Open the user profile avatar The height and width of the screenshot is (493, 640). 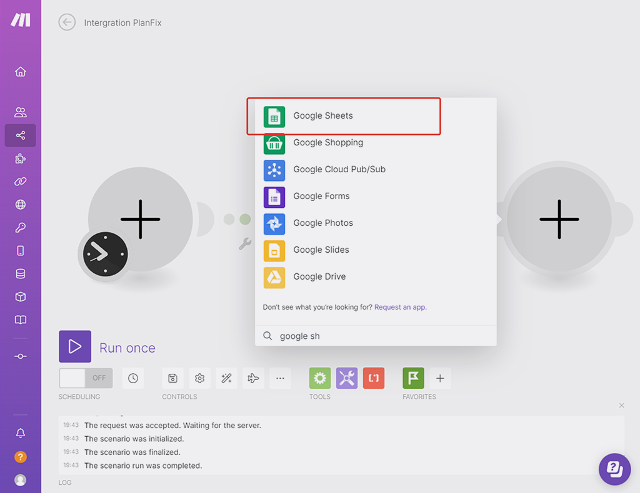pyautogui.click(x=21, y=480)
